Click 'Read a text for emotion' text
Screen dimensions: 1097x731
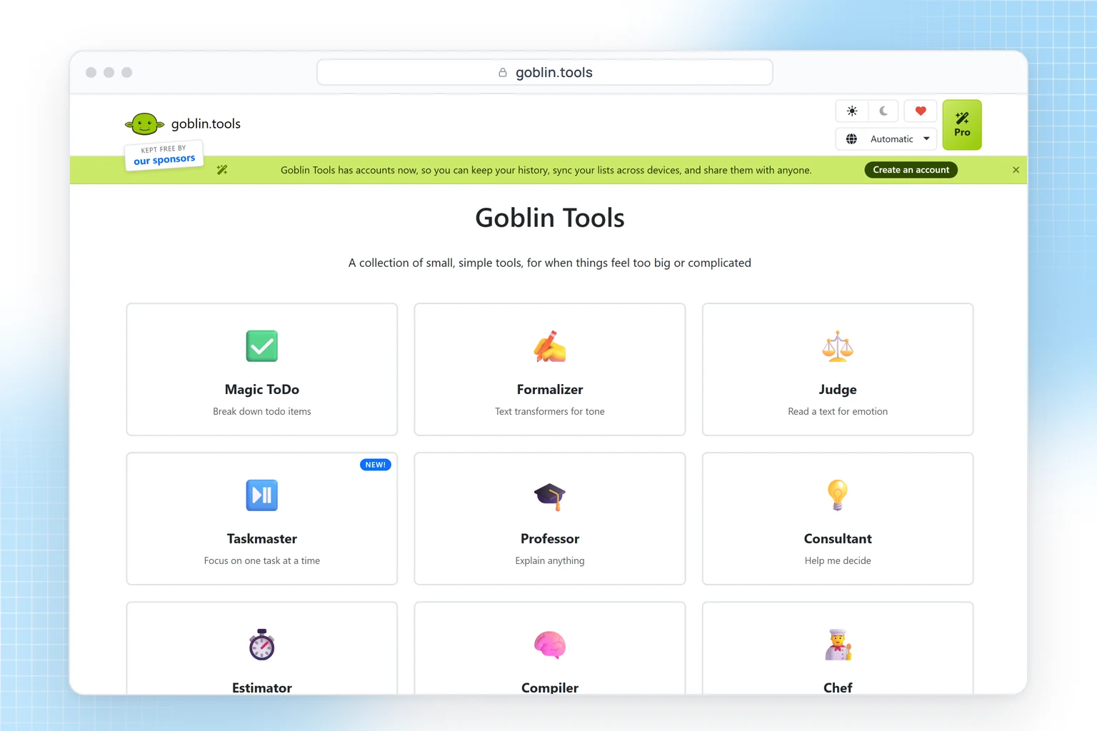tap(838, 412)
